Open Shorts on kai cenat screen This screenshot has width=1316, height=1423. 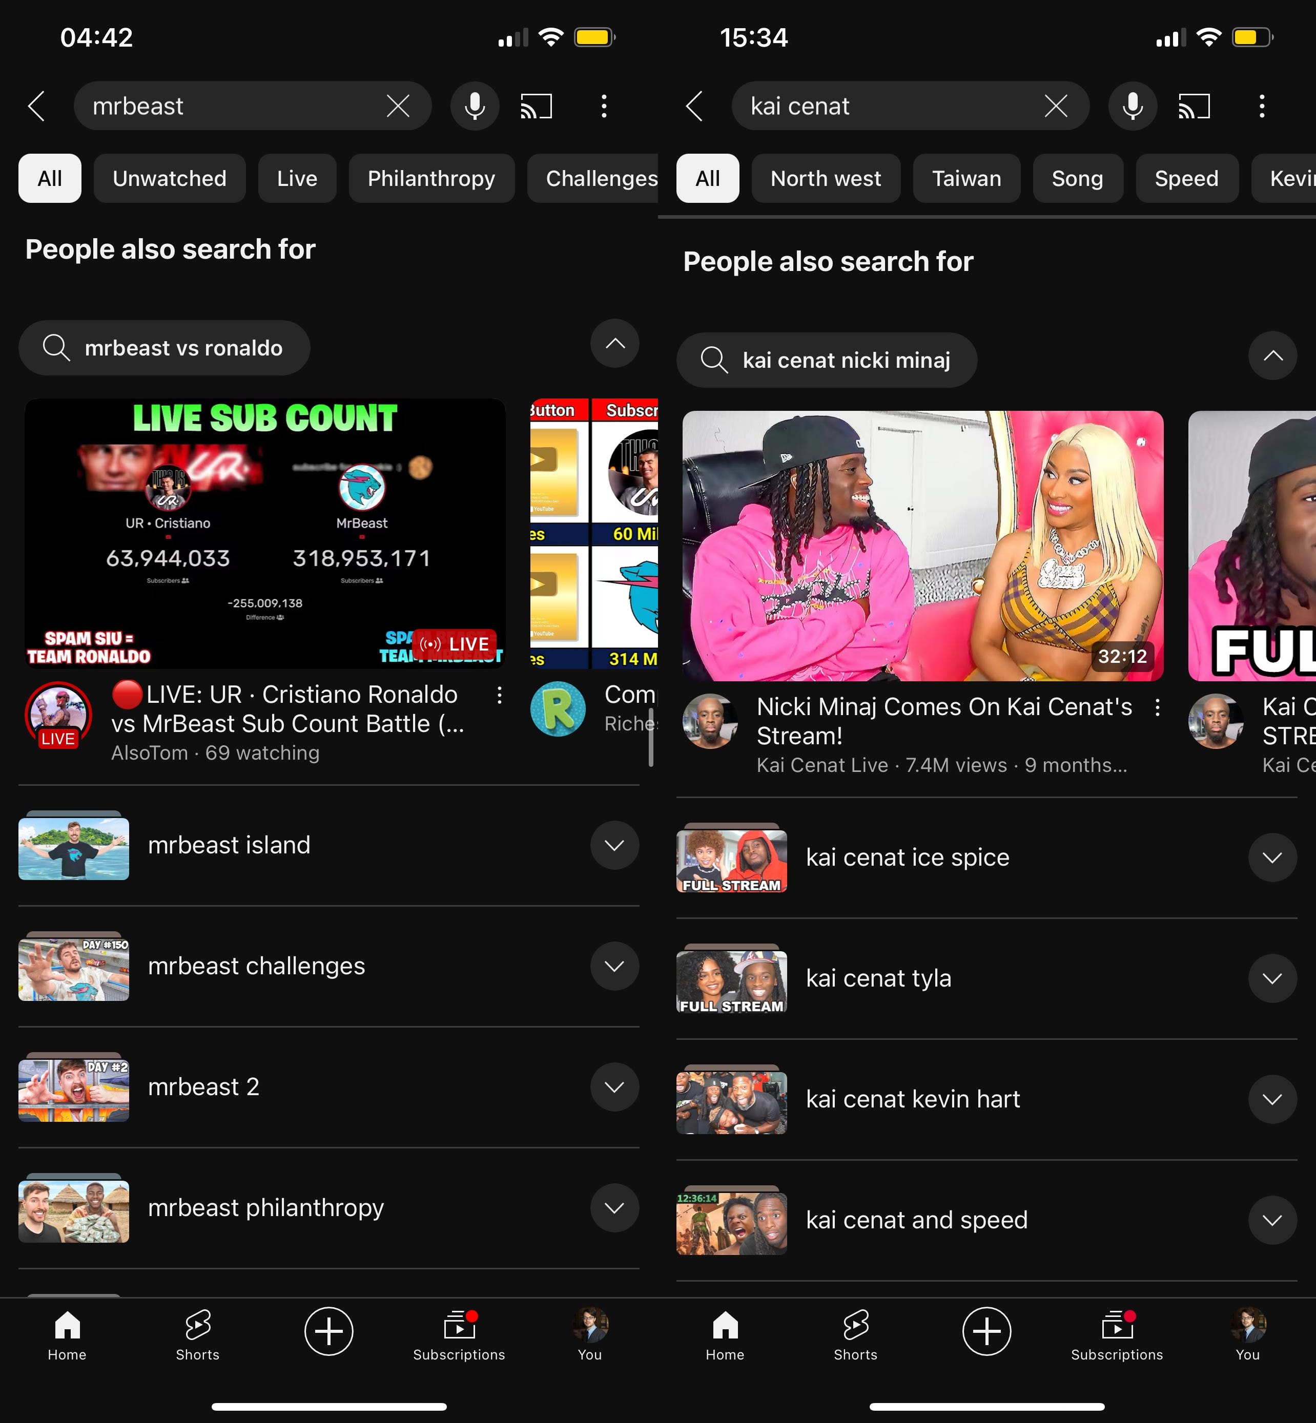[x=856, y=1335]
